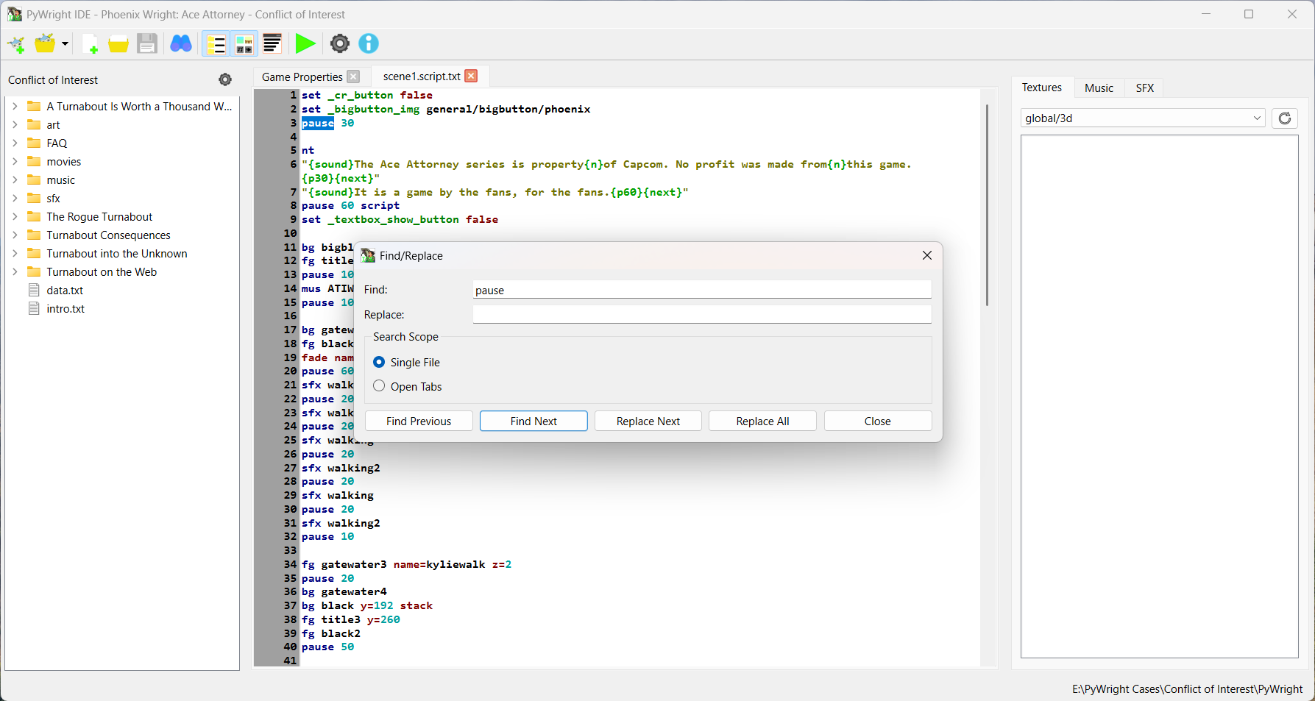Toggle the asset browser panel view
Image resolution: width=1315 pixels, height=701 pixels.
tap(244, 44)
